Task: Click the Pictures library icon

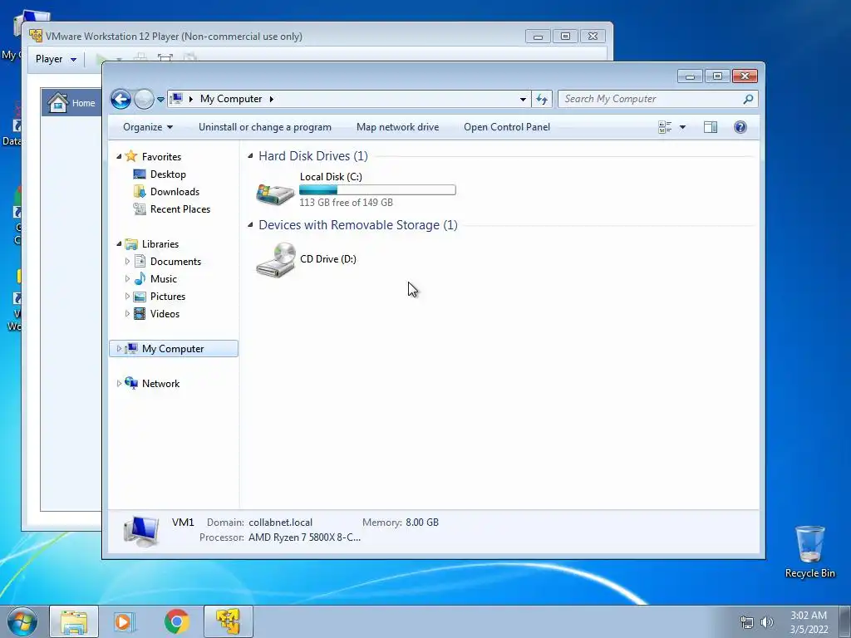Action: click(140, 297)
